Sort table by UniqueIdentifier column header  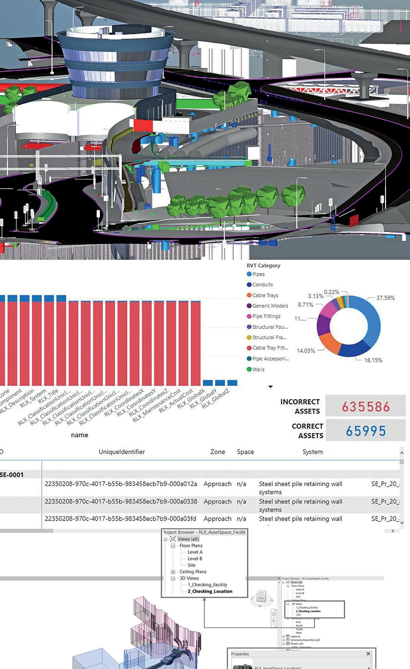click(122, 452)
